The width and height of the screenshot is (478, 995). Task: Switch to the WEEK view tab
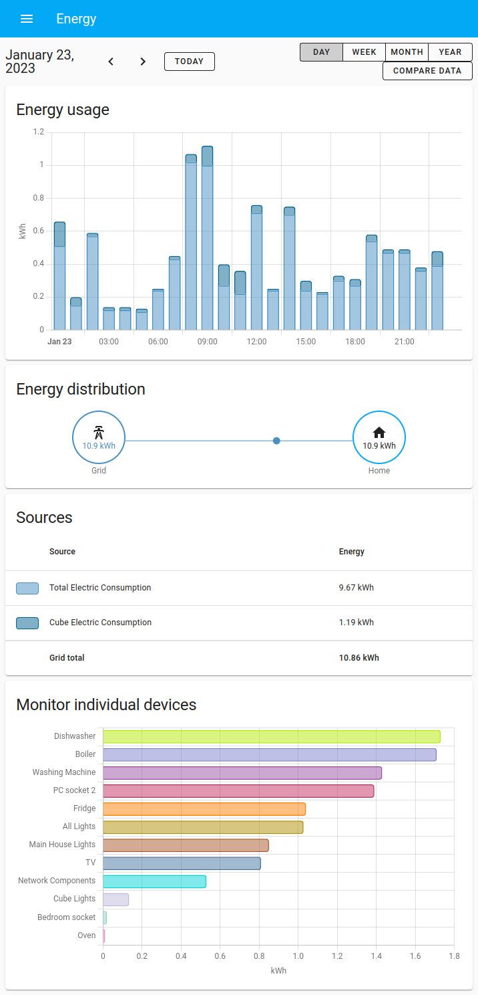[x=364, y=51]
